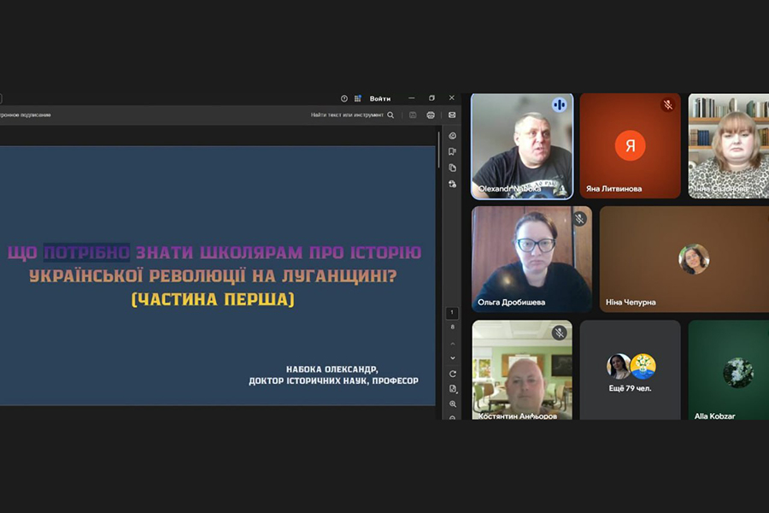The image size is (769, 513).
Task: Open the bookmarks panel in right sidebar
Action: [x=452, y=151]
